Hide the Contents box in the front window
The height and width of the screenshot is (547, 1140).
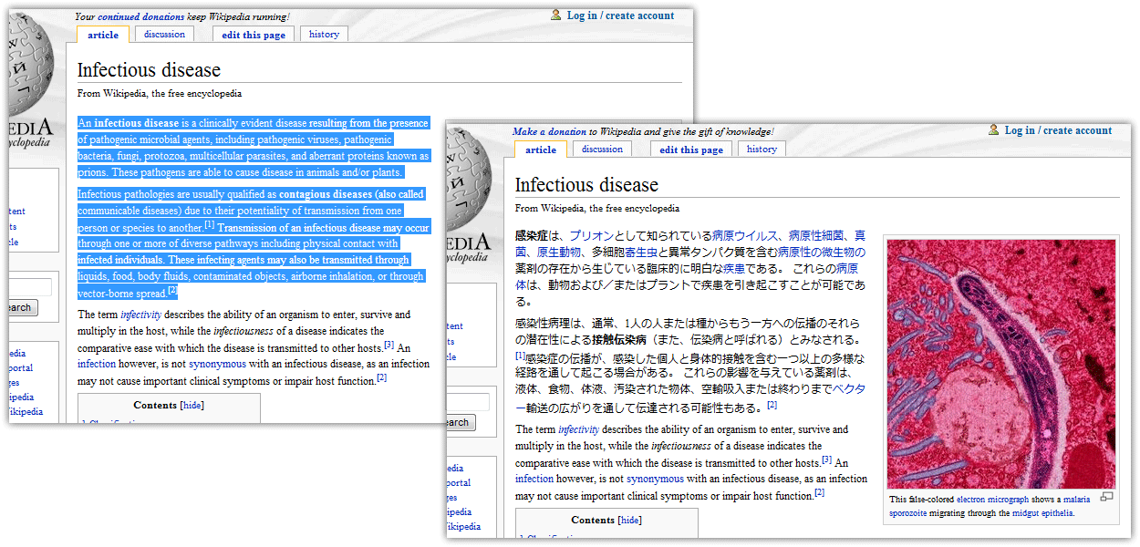point(629,520)
